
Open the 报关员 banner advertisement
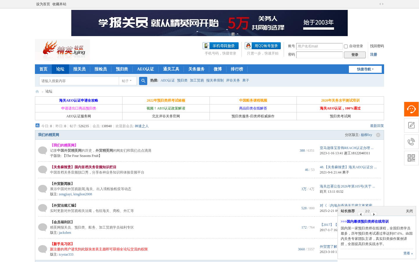tap(210, 23)
